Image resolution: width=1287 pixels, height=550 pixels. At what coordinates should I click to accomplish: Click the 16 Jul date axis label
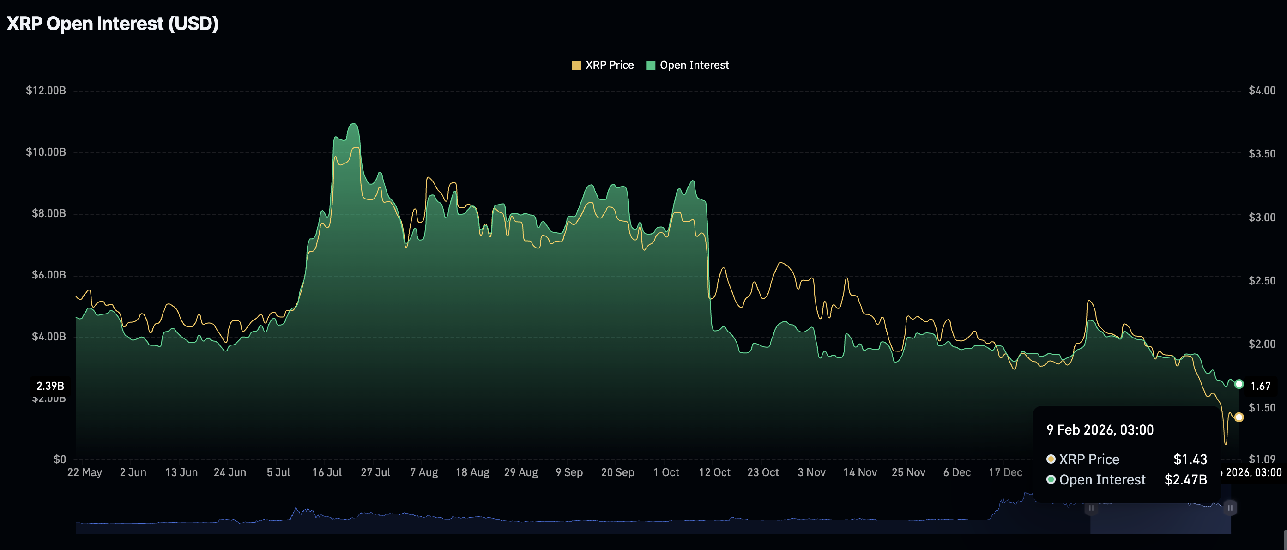pos(327,472)
